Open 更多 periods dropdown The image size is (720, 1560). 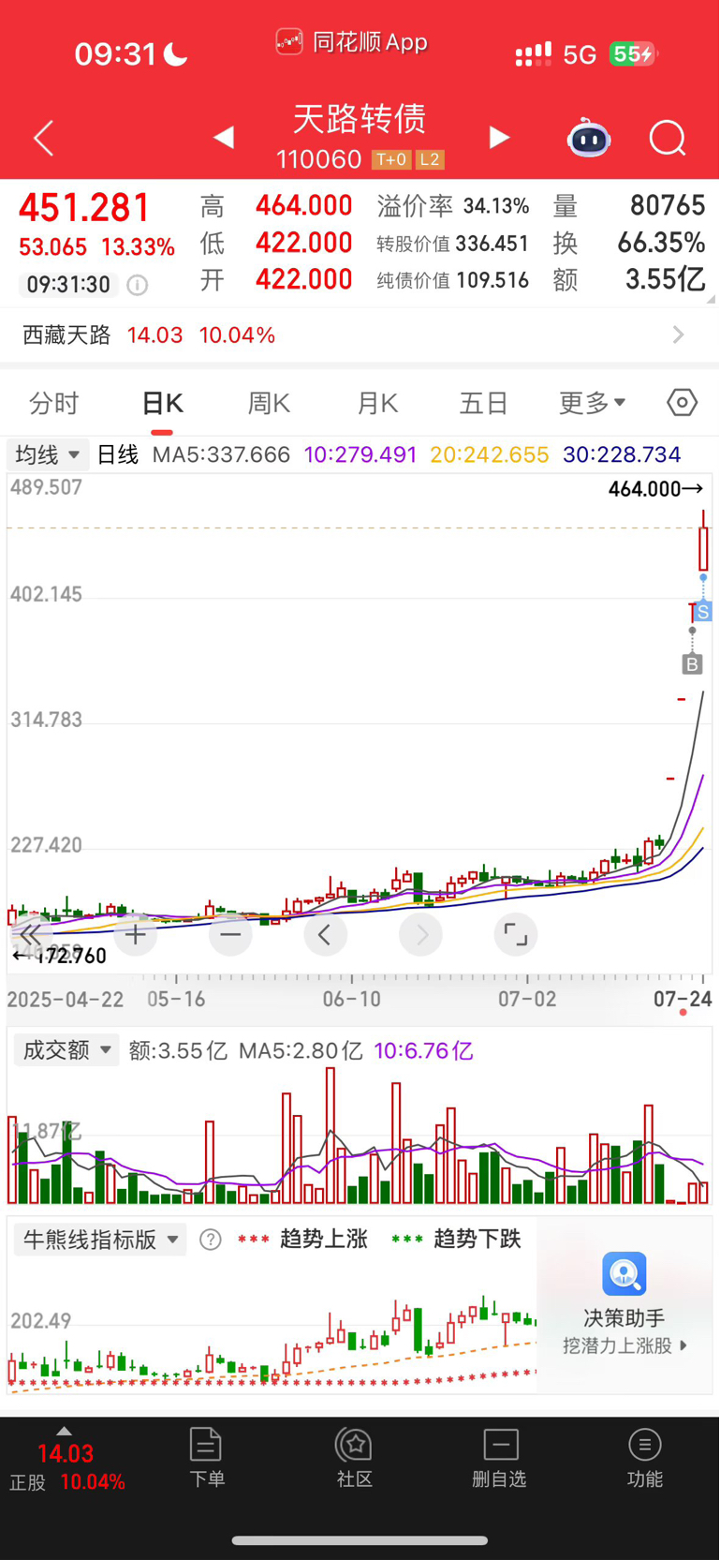(592, 403)
